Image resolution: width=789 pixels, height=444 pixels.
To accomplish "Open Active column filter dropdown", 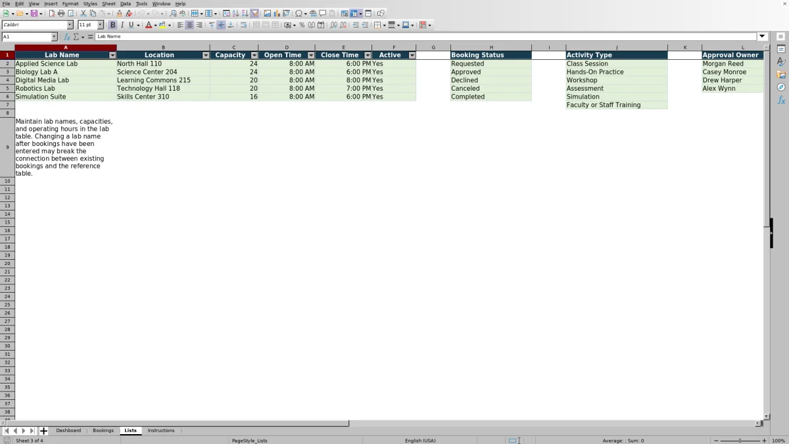I will click(x=412, y=55).
